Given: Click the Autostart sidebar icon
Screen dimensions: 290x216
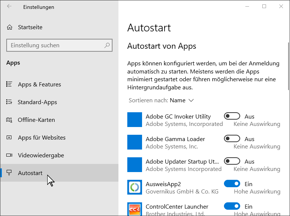Looking at the screenshot, I should click(9, 173).
